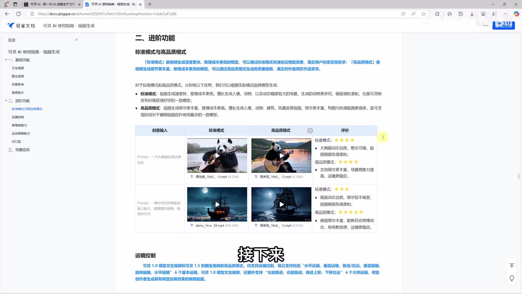522x294 pixels.
Task: Play the high-quality panda guitar video
Action: (x=281, y=156)
